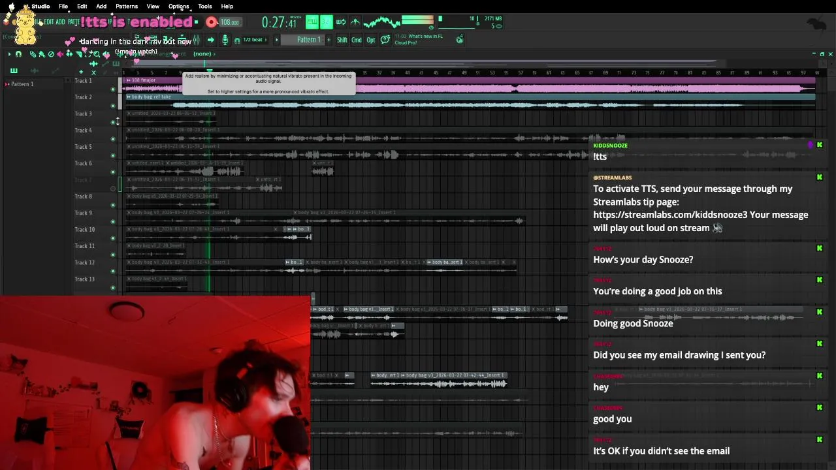Click the arrow left of Pattern 1 selector

[x=276, y=40]
